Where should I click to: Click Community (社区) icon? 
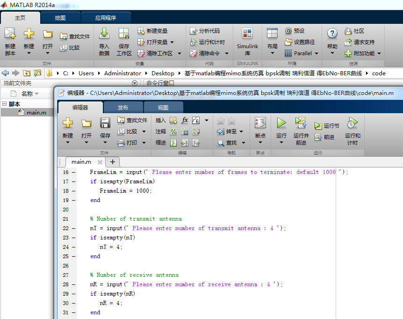pos(348,31)
